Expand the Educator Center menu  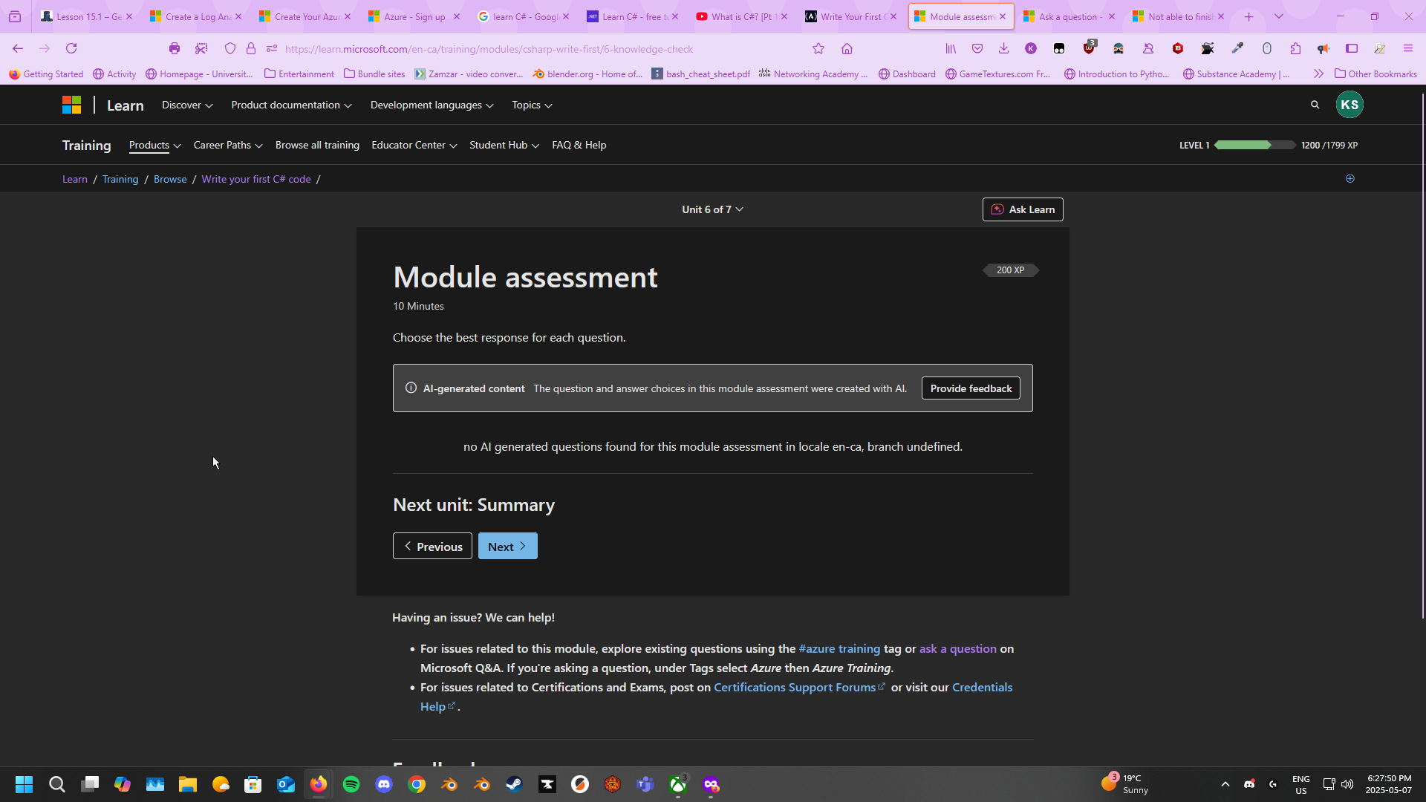click(414, 145)
